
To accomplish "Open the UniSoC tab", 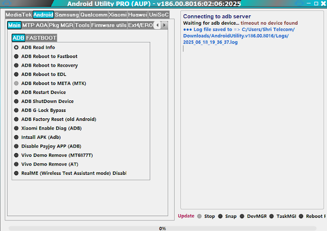I will (x=159, y=15).
